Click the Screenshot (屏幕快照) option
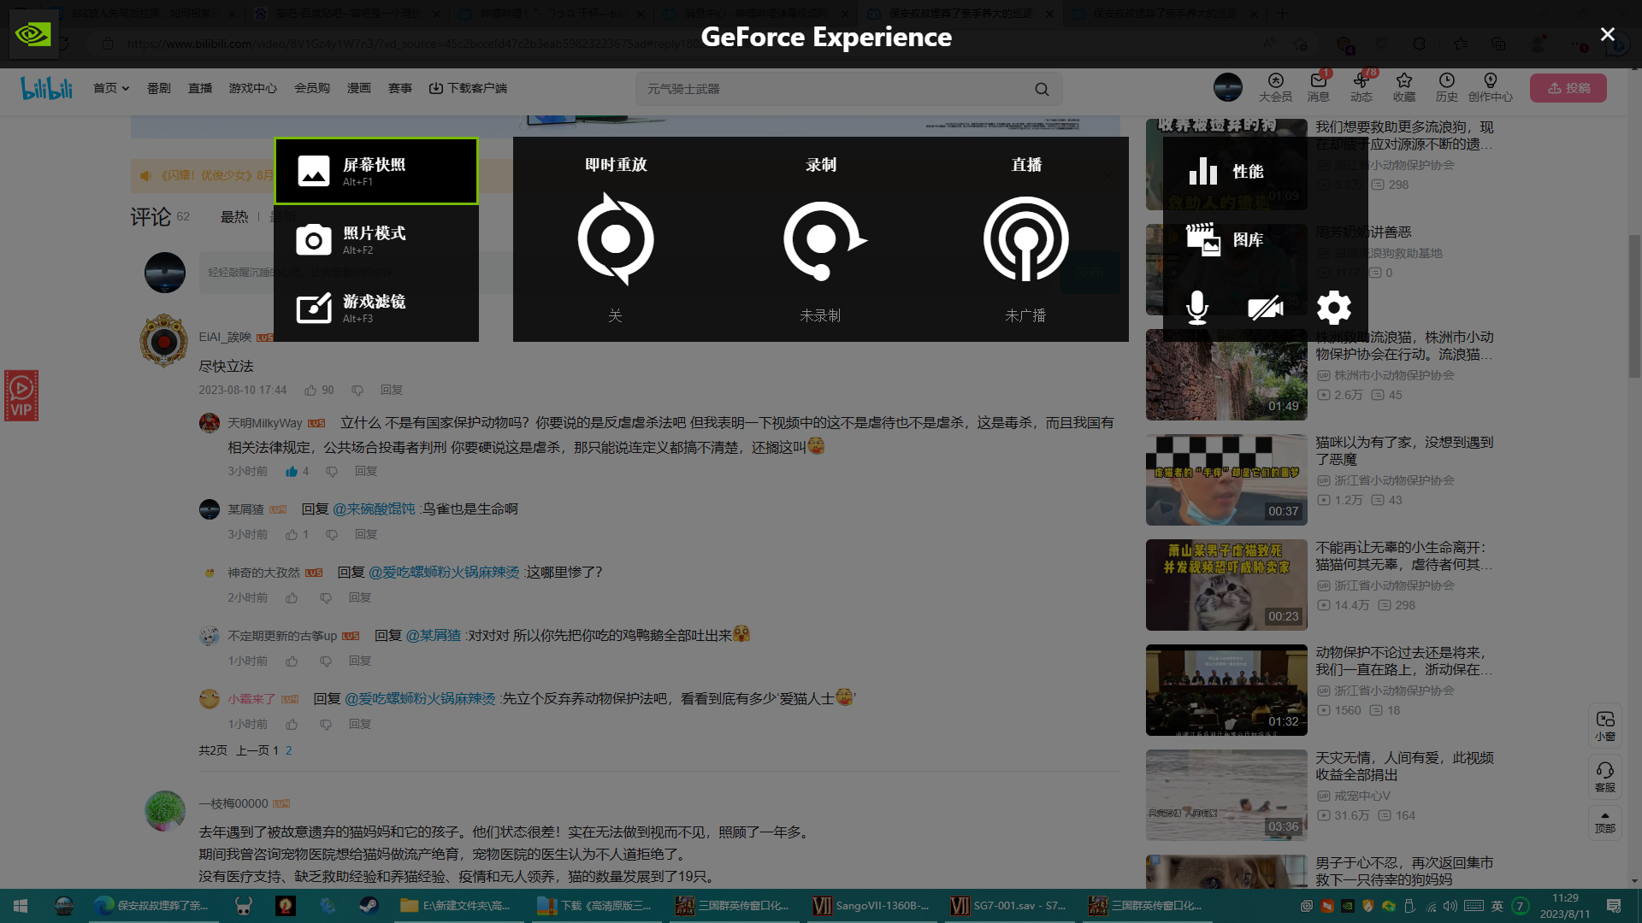Image resolution: width=1642 pixels, height=923 pixels. (376, 171)
